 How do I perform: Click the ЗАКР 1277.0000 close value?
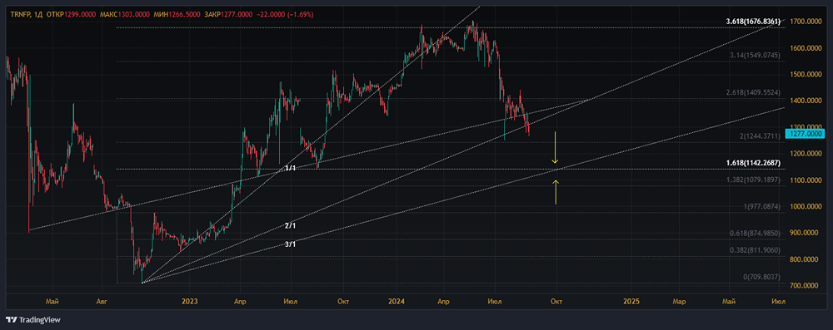(227, 14)
